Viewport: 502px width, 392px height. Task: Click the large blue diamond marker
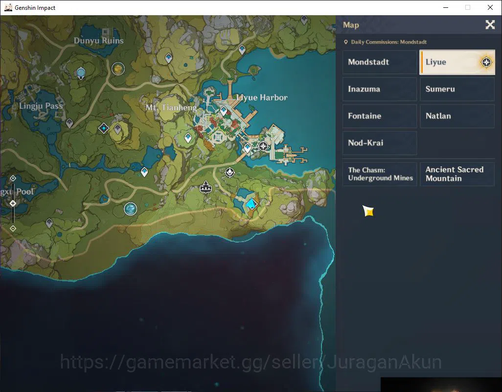[x=251, y=204]
